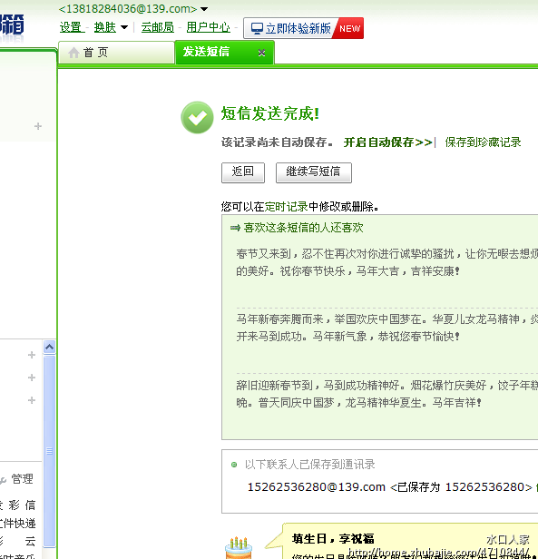
Task: Click the wrench icon beside 管理
Action: tap(3, 480)
